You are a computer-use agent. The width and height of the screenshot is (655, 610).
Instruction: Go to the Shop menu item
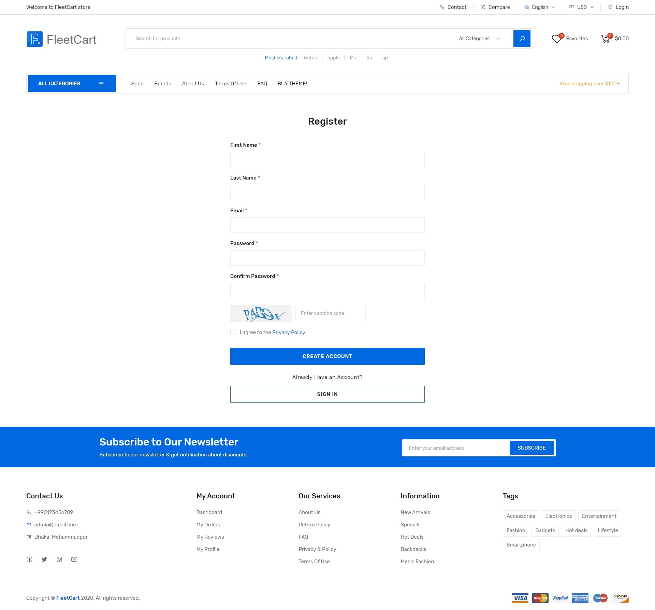tap(137, 84)
